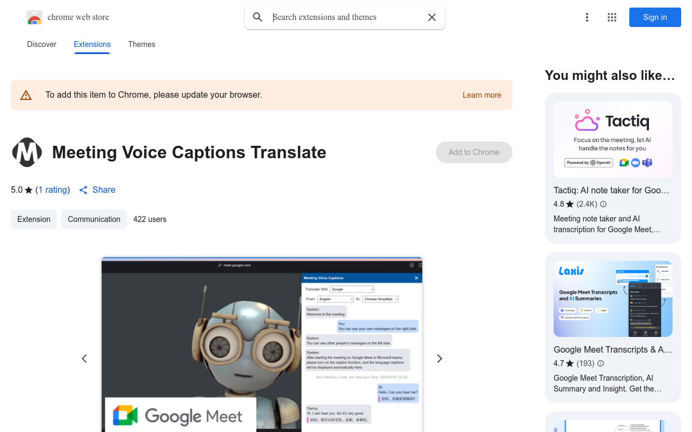This screenshot has width=692, height=432.
Task: Click the Meeting Voice Captions extension logo
Action: (x=27, y=152)
